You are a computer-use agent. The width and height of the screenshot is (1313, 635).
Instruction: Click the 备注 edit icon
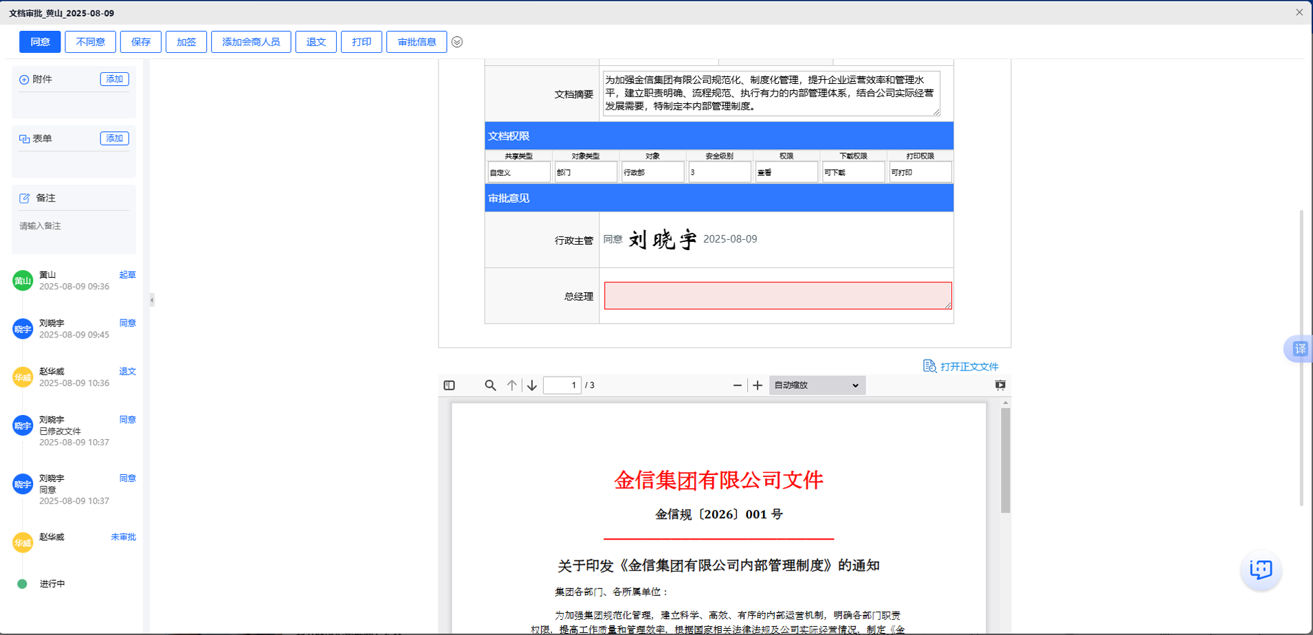[24, 198]
